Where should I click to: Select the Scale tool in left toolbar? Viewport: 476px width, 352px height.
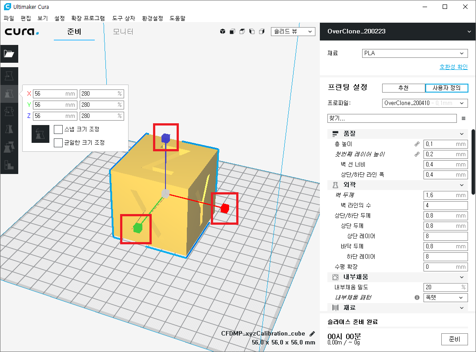(9, 93)
